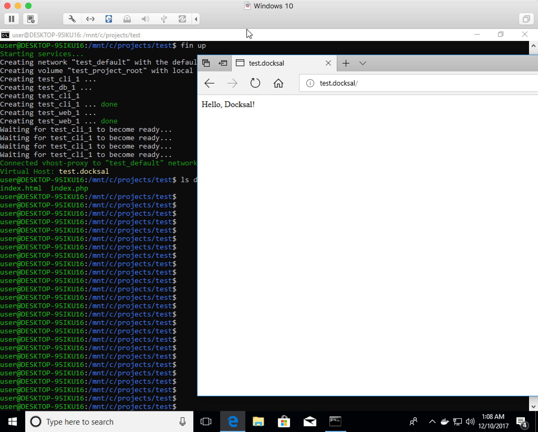The image size is (538, 432).
Task: Launch Microsoft Edge from the taskbar
Action: [233, 422]
